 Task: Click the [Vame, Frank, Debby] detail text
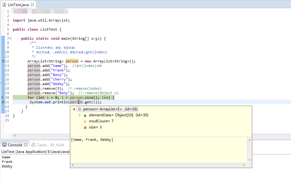coord(92,140)
